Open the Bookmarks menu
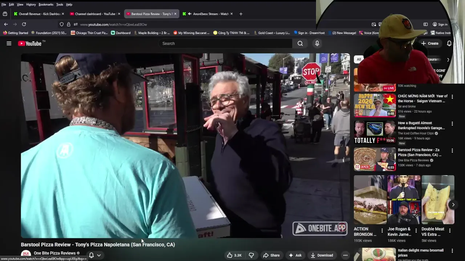The width and height of the screenshot is (465, 261). 46,4
